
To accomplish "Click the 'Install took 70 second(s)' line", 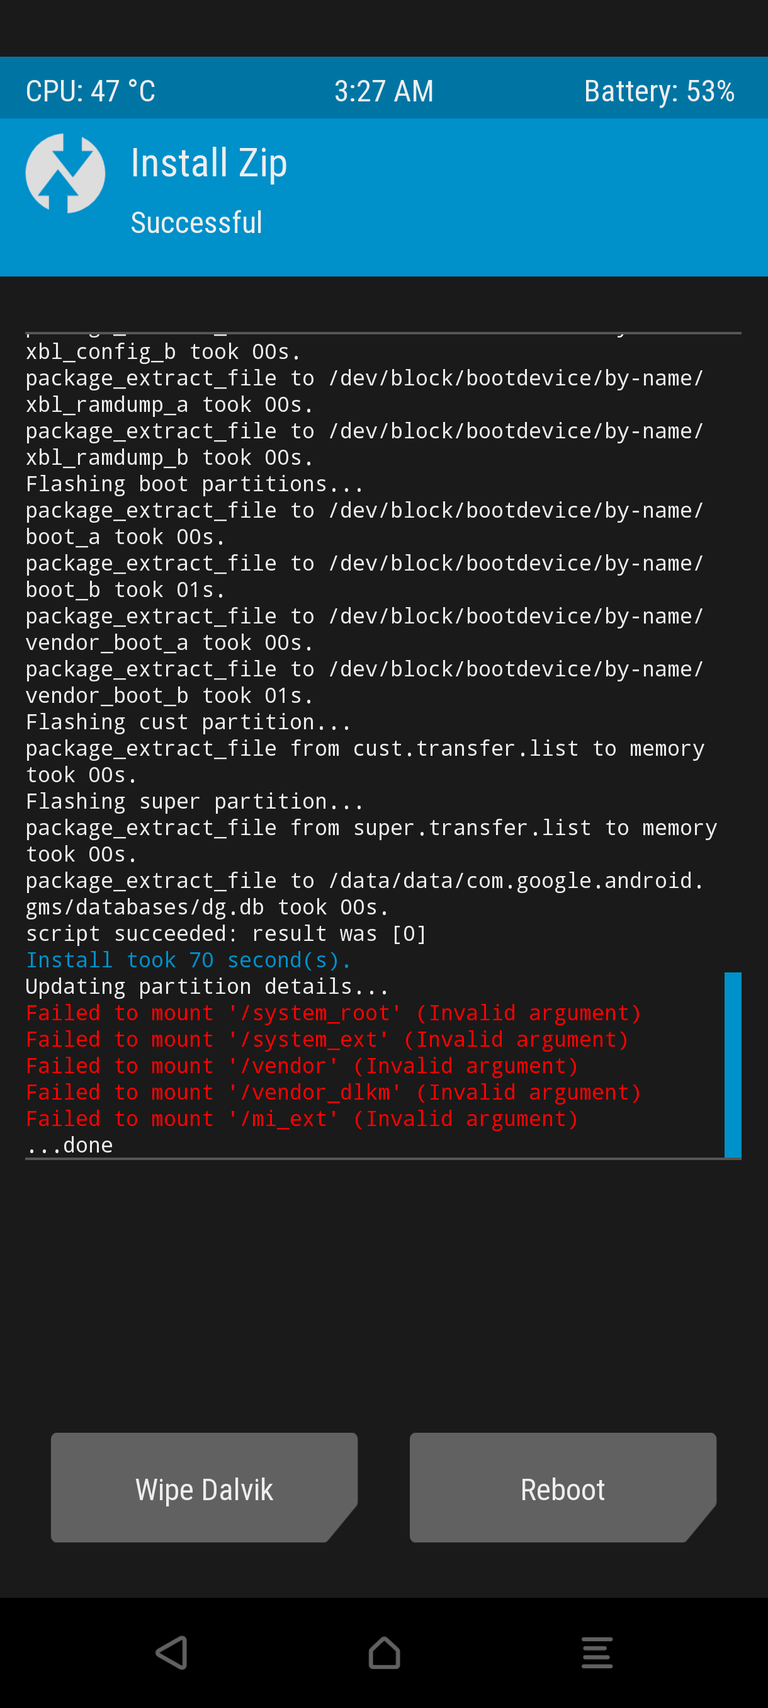I will click(188, 960).
